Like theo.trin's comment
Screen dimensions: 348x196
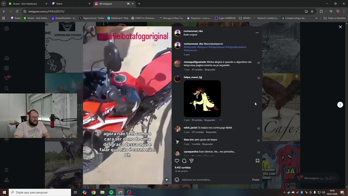(x=259, y=140)
